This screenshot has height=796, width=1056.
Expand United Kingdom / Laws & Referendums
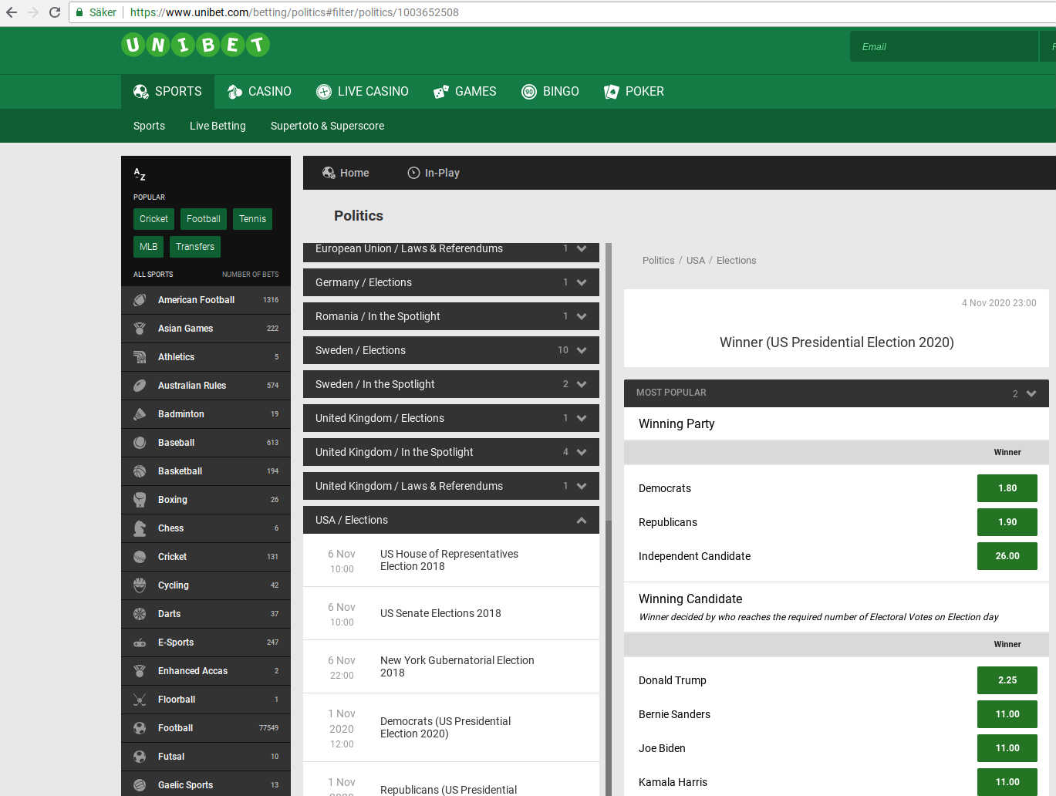click(x=451, y=486)
